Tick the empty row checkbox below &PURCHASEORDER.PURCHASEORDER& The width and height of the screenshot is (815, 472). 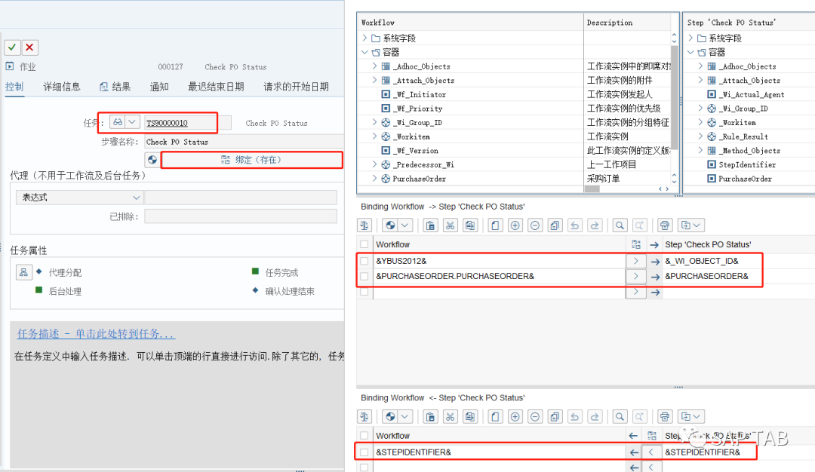(x=364, y=292)
